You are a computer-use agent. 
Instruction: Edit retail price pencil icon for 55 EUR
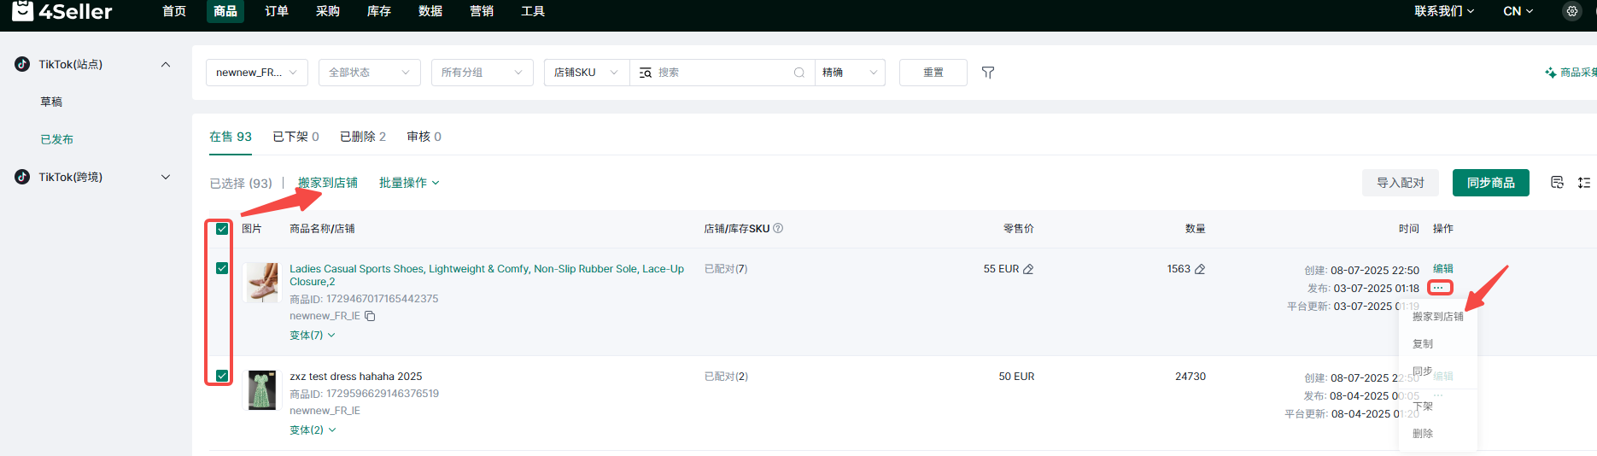point(1028,269)
